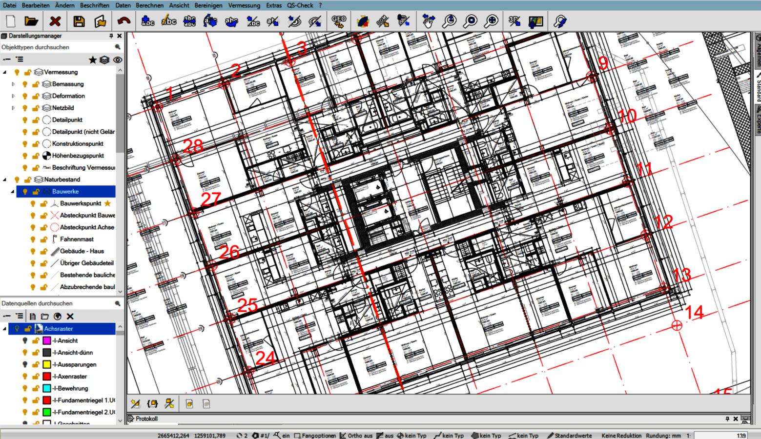Click the red undo arrow icon

(x=124, y=21)
